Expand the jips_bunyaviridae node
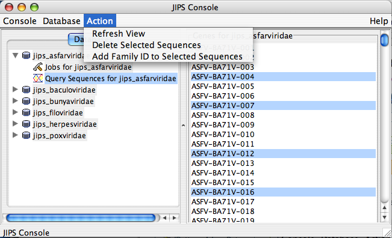 click(x=15, y=101)
